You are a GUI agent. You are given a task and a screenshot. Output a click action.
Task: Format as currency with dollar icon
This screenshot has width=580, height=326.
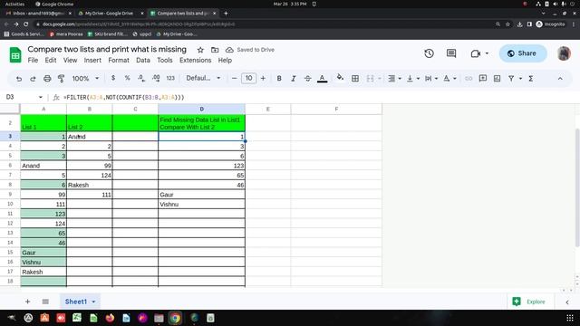pyautogui.click(x=113, y=79)
